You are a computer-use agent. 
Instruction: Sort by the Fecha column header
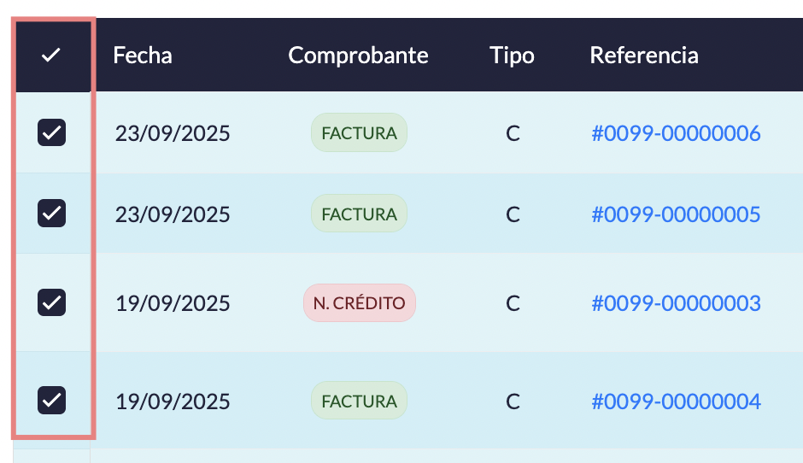coord(143,56)
